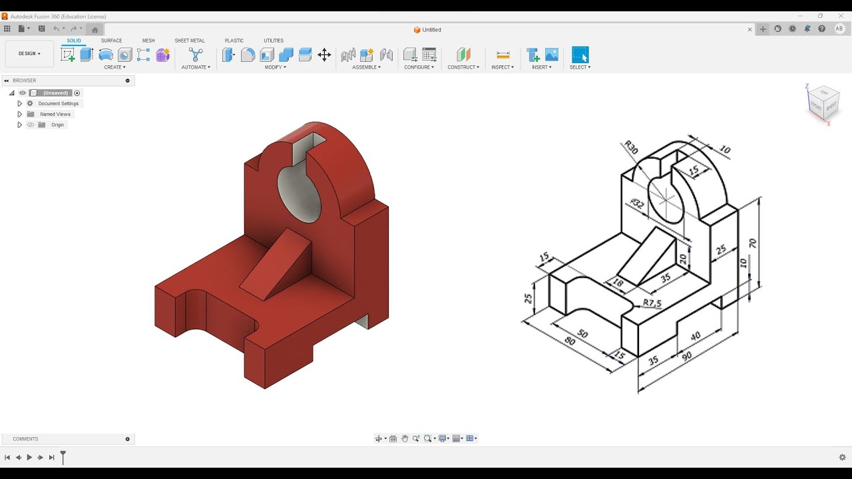Expand the Origin folder
This screenshot has height=479, width=852.
[19, 125]
